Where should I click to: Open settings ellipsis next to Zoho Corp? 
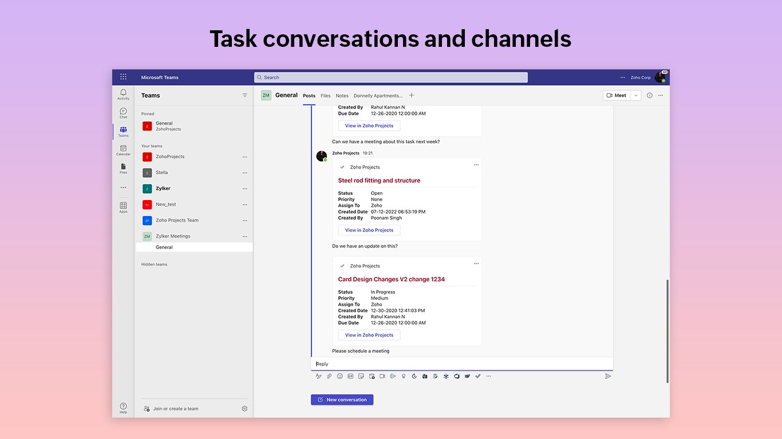(623, 77)
